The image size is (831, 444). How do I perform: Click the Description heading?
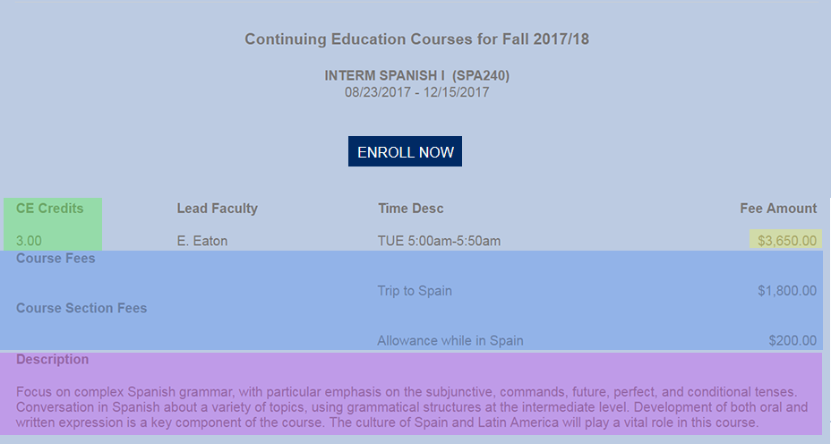[x=53, y=360]
